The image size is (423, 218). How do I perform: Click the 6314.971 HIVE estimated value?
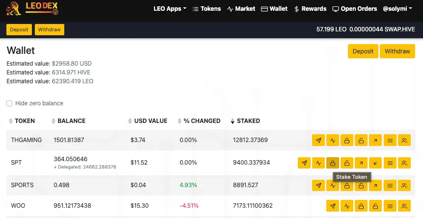(x=71, y=73)
